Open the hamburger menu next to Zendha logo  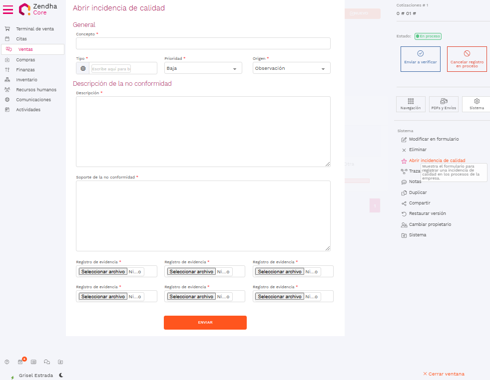pyautogui.click(x=8, y=9)
